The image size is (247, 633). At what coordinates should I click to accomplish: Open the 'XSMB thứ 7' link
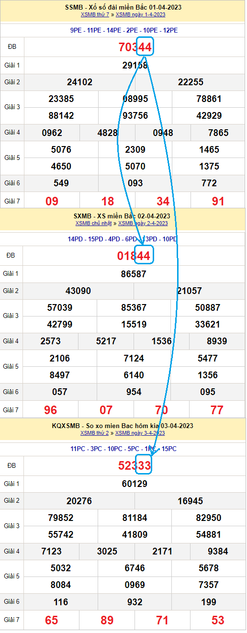tap(95, 14)
